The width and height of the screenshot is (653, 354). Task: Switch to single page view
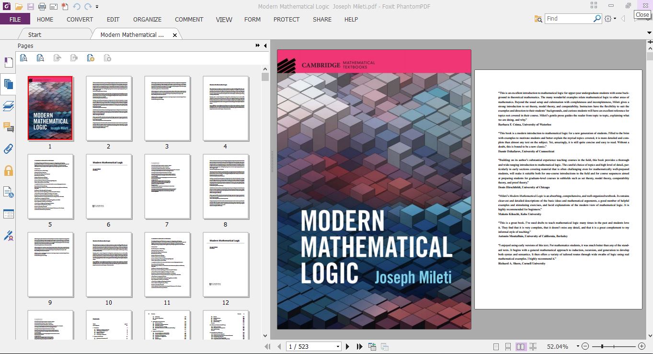click(496, 346)
